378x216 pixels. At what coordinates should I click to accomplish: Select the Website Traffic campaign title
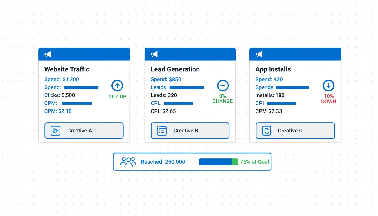(x=67, y=69)
